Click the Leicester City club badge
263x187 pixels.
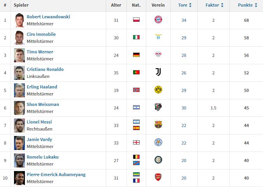pos(158,142)
